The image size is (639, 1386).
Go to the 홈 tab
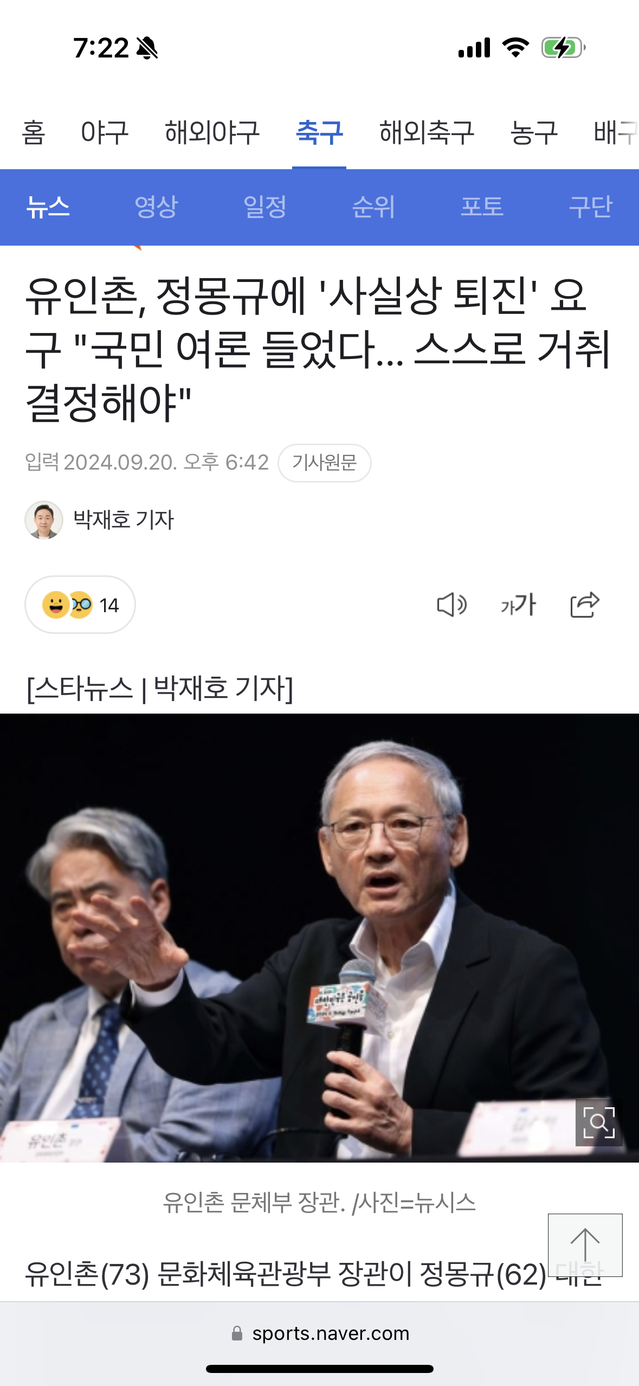pyautogui.click(x=34, y=133)
